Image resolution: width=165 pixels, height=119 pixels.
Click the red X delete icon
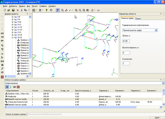pos(18,10)
